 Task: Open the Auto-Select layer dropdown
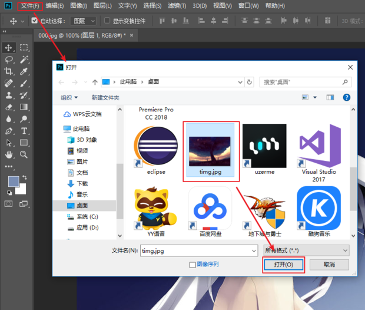tap(83, 21)
